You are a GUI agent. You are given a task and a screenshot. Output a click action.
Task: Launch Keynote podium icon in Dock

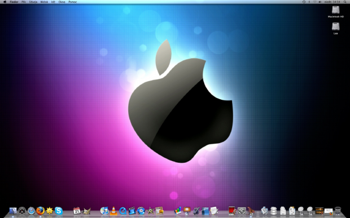(x=187, y=211)
